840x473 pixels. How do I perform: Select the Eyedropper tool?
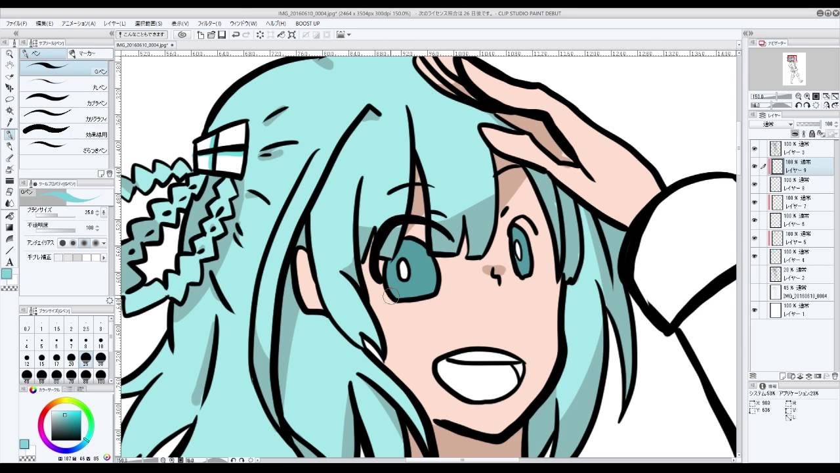[9, 122]
